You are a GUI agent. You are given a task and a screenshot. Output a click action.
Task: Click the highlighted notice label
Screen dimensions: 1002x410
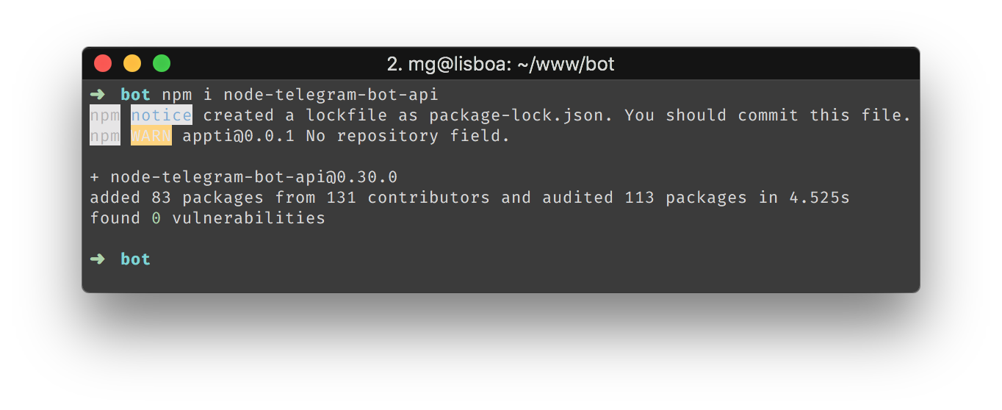(x=162, y=115)
